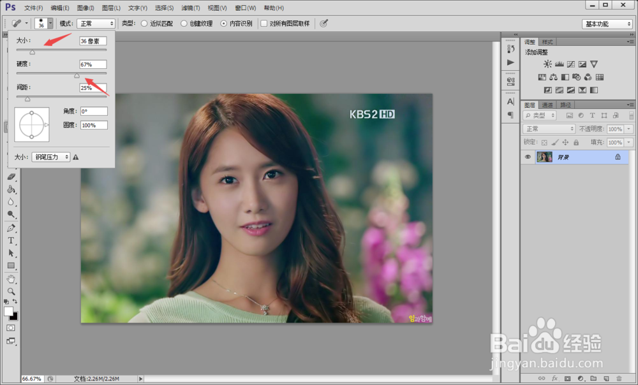Add Vibrance adjustment triangle icon

pos(594,64)
